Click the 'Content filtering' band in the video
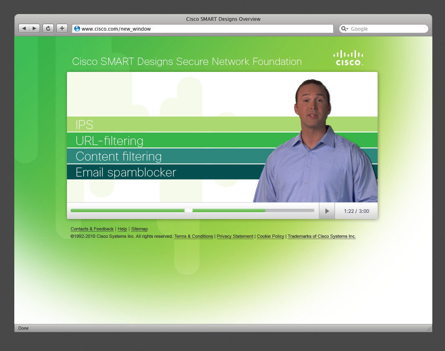Image resolution: width=445 pixels, height=351 pixels. (222, 156)
